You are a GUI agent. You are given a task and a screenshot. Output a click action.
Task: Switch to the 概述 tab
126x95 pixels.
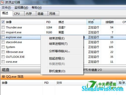point(7,13)
